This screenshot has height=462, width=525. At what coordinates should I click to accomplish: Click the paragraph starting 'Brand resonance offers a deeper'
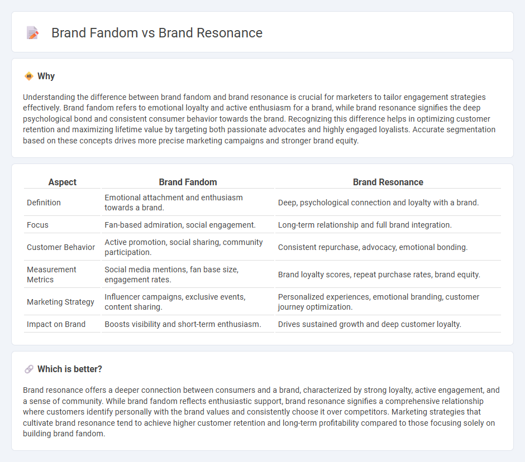(261, 412)
